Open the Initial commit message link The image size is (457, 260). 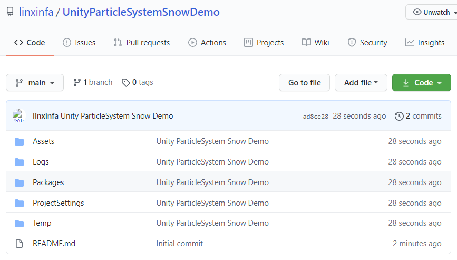180,244
